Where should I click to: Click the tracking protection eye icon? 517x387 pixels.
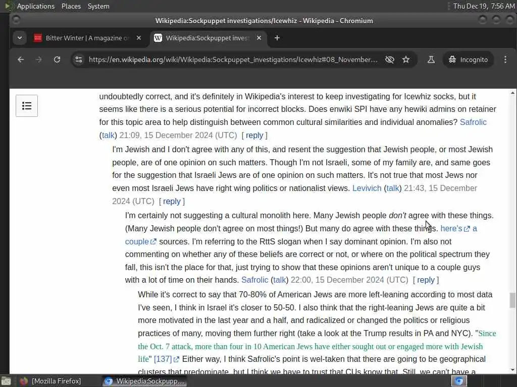tap(389, 59)
